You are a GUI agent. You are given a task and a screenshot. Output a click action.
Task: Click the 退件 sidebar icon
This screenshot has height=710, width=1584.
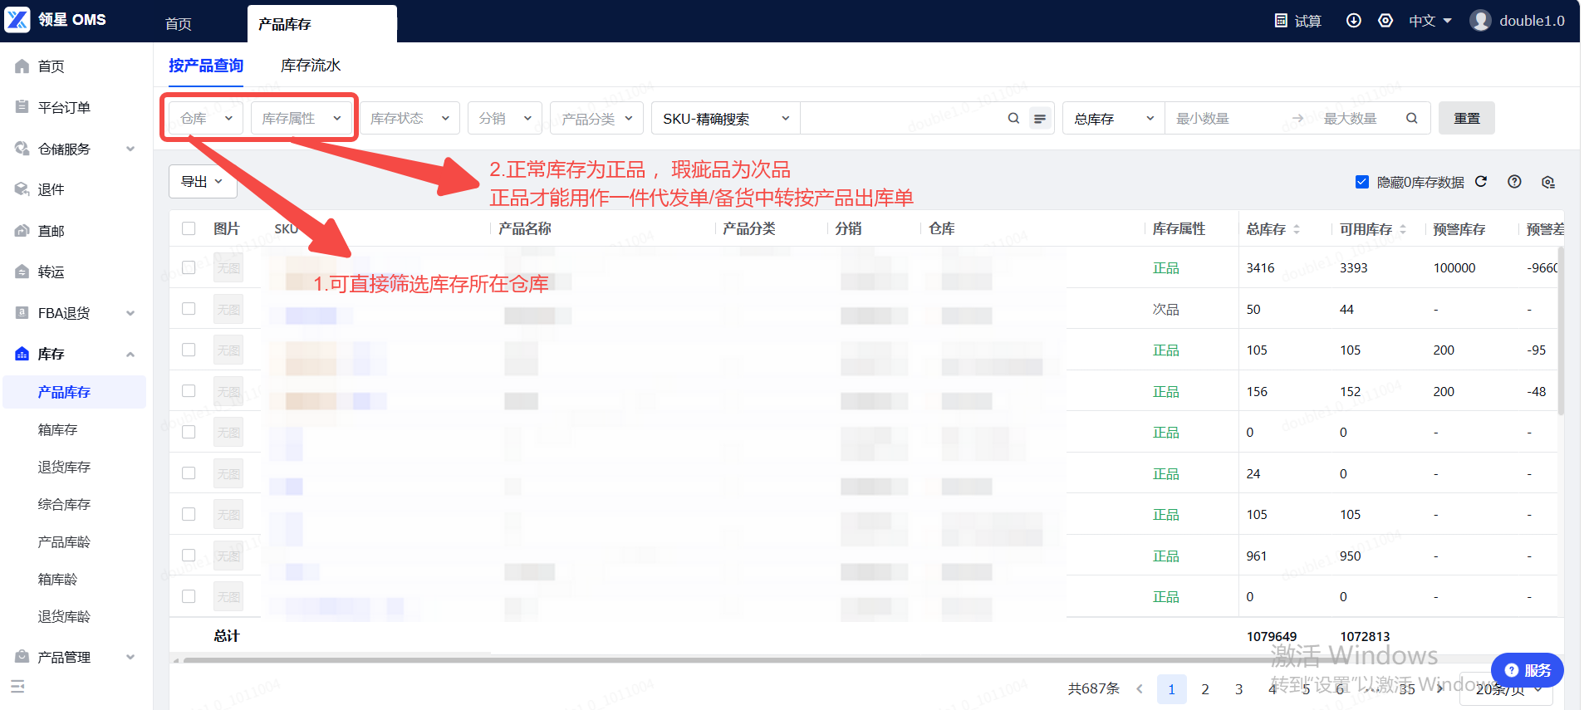tap(22, 189)
